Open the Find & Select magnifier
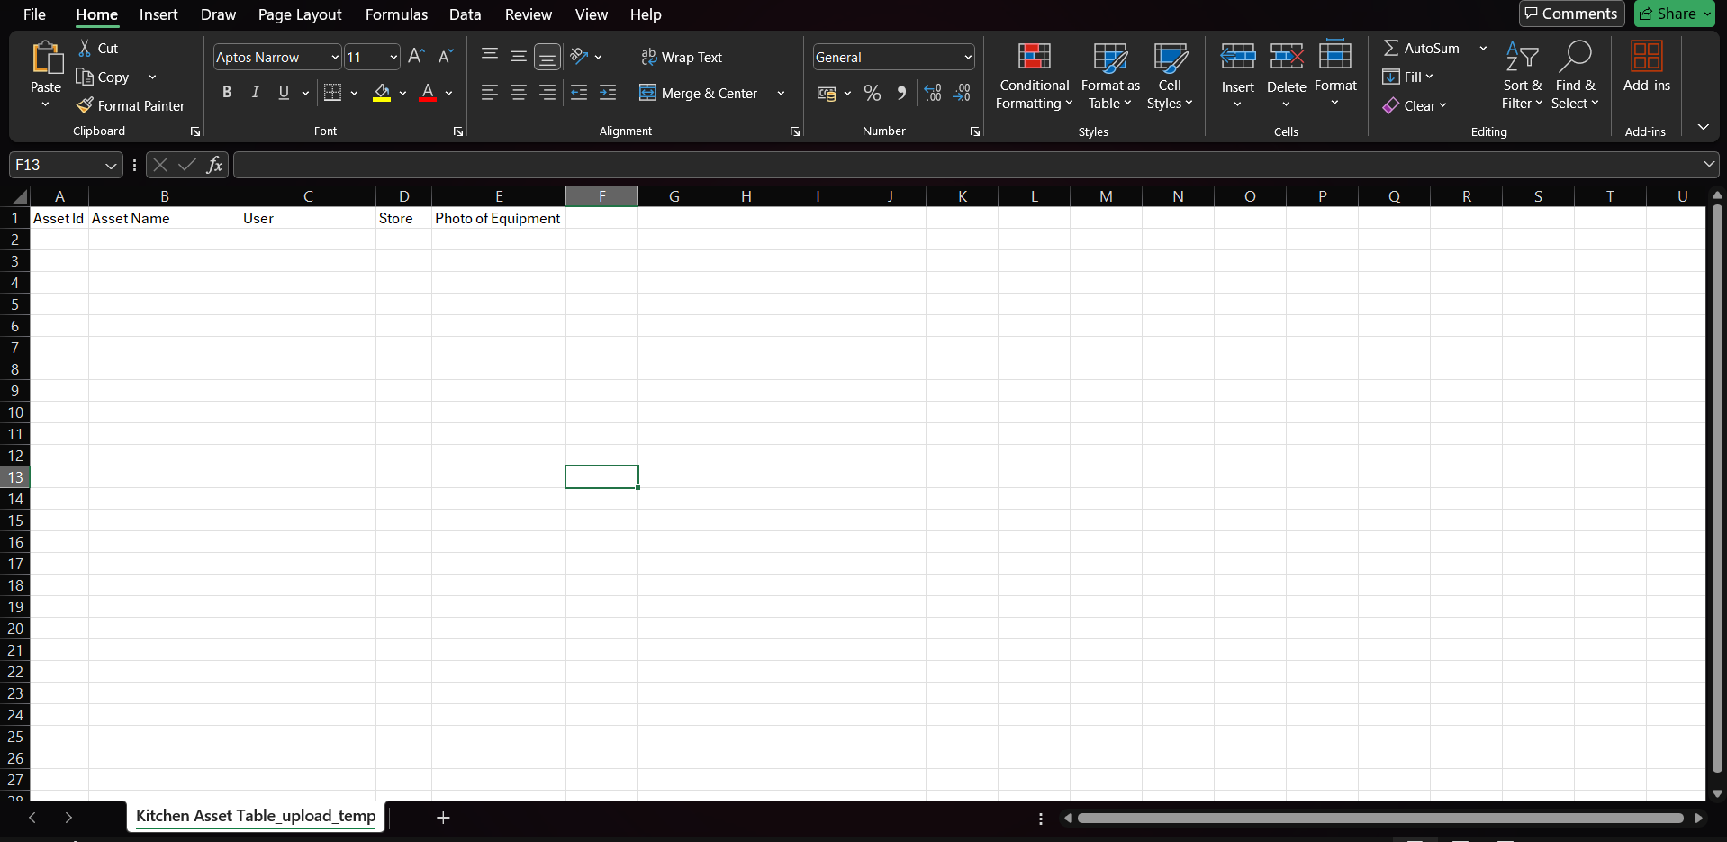Screen dimensions: 1727x842 pos(1574,58)
